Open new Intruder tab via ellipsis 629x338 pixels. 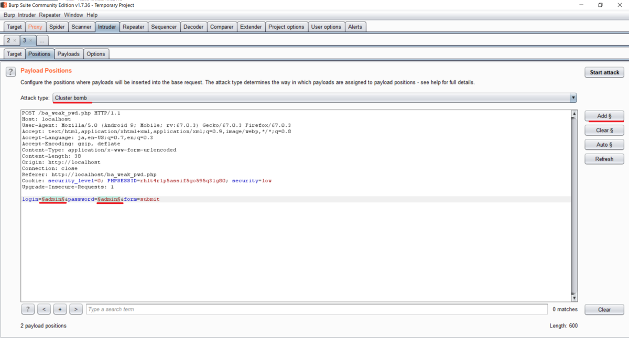coord(42,40)
